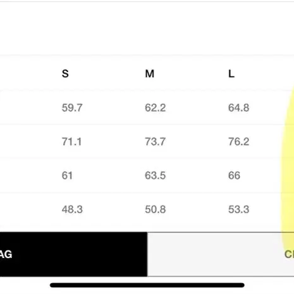Image resolution: width=294 pixels, height=294 pixels.
Task: Click the 73.7 value in M column
Action: click(x=155, y=142)
